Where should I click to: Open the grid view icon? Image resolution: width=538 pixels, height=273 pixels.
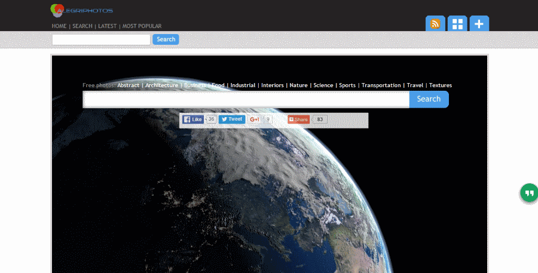click(457, 23)
